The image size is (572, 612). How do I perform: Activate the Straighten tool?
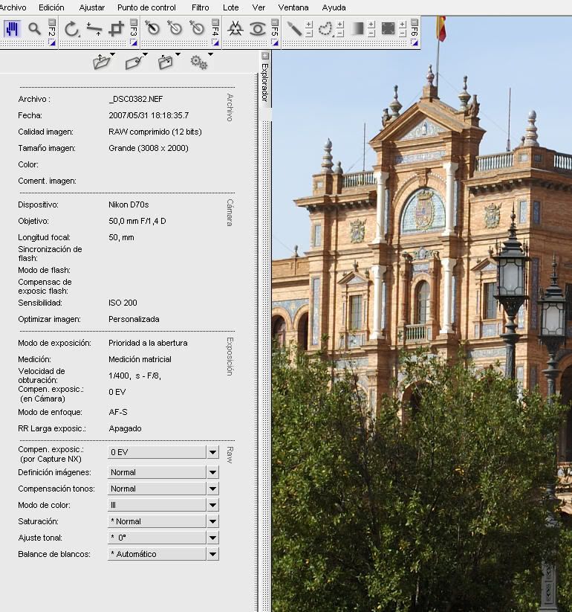pos(94,29)
